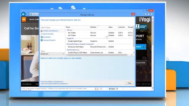Screen dimensions: 189x106
Task: Sort list by Name column header
Action: (68, 27)
